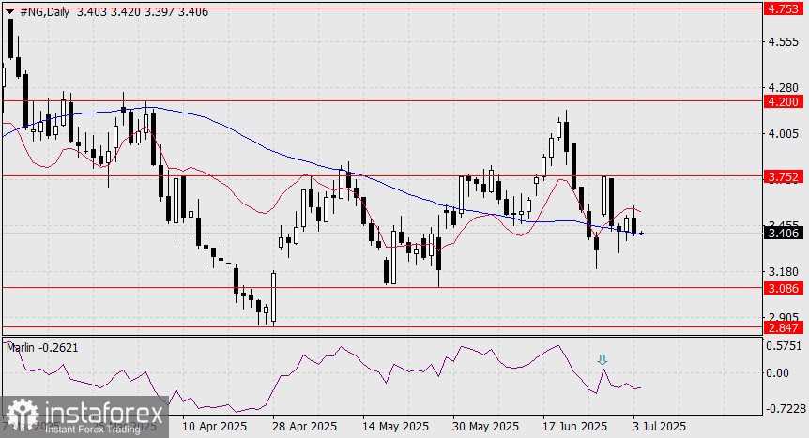Click the 3.086 support level label
This screenshot has width=809, height=438.
point(784,288)
